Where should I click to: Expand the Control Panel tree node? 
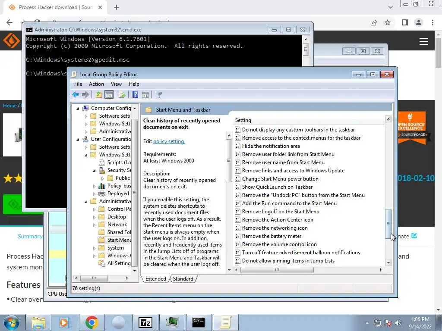pos(95,209)
